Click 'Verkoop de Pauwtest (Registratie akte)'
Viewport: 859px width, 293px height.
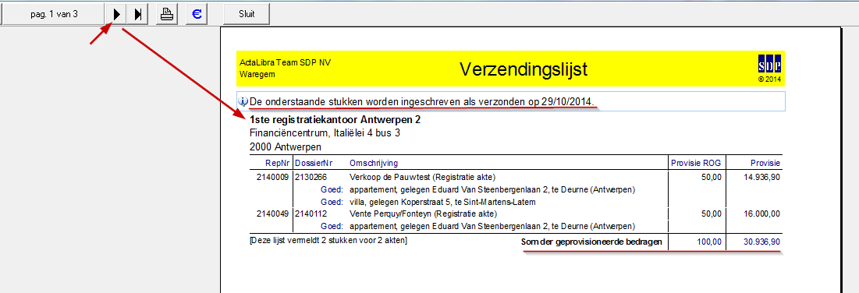(422, 177)
